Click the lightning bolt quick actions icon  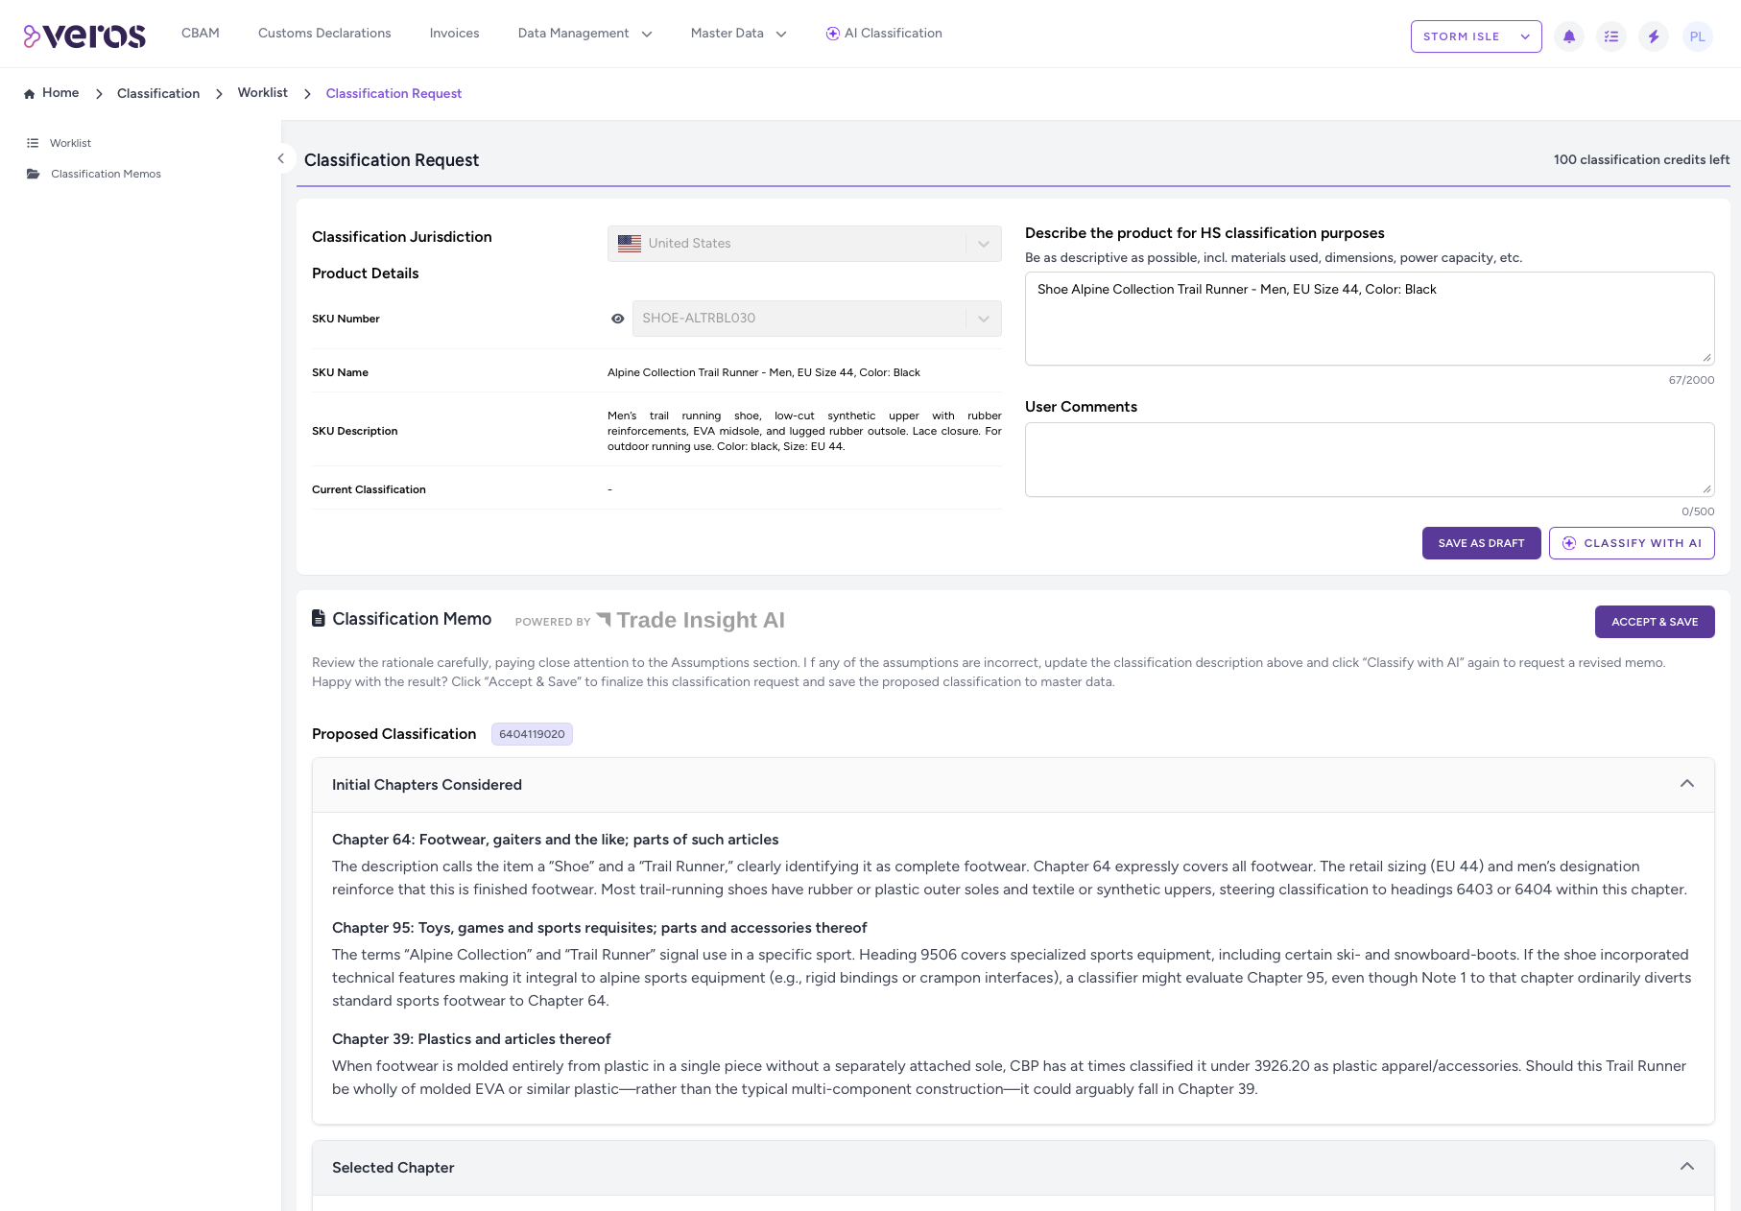point(1654,36)
